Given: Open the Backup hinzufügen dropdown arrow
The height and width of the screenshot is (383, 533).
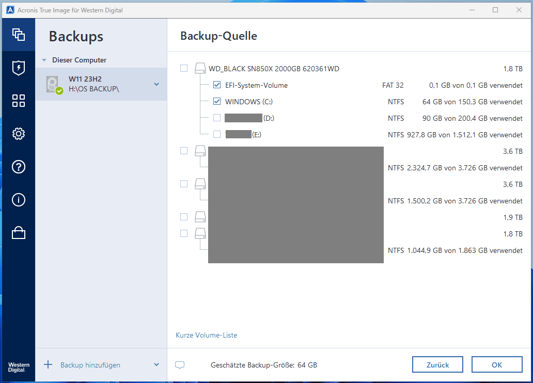Looking at the screenshot, I should tap(156, 365).
